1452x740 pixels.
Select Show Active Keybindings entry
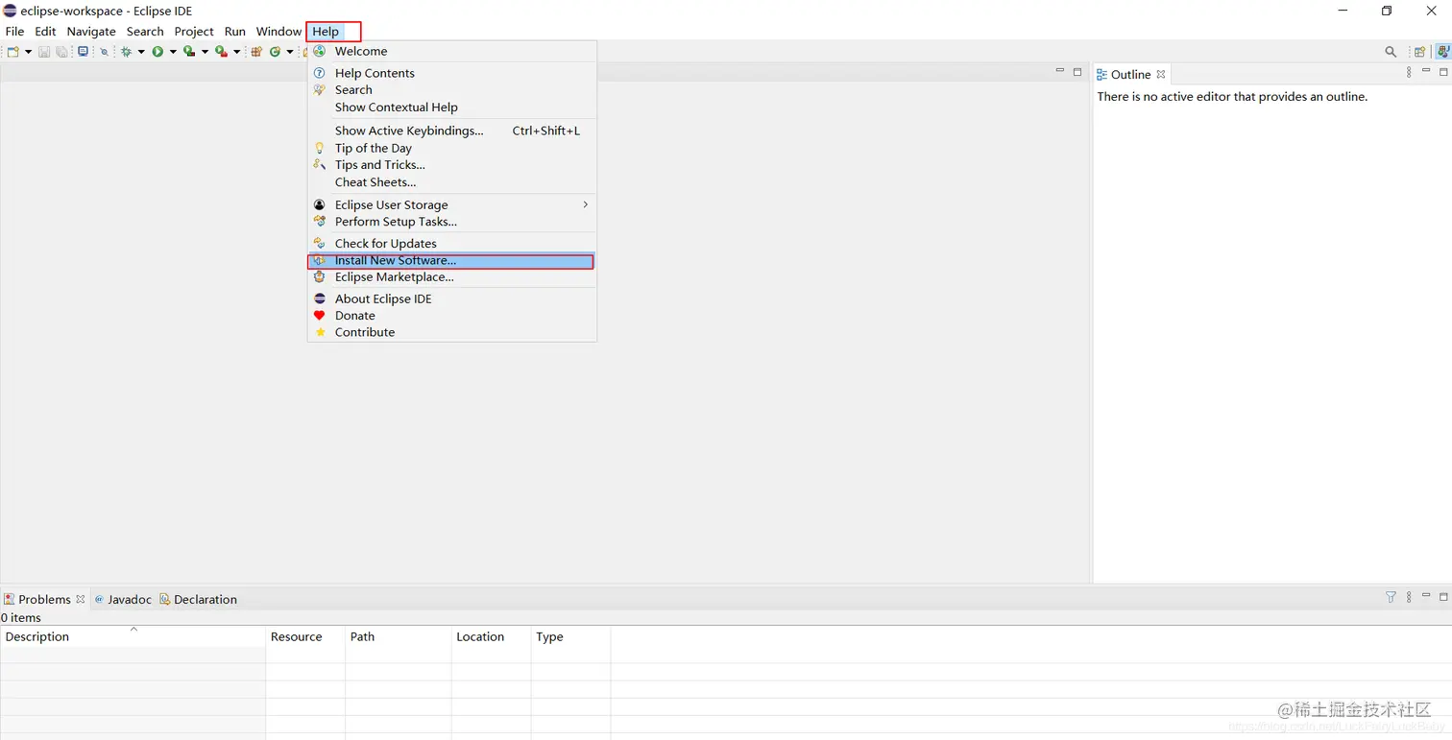pos(452,131)
